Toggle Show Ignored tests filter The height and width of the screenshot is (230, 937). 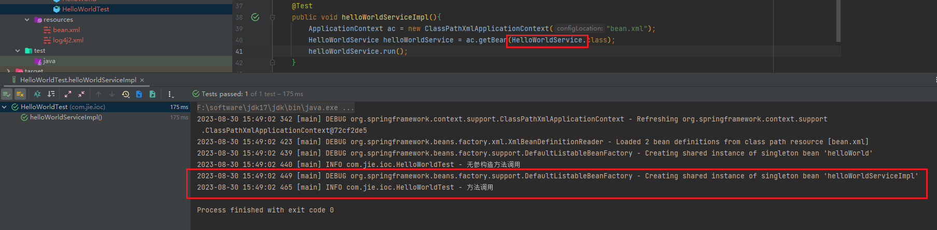coord(20,94)
